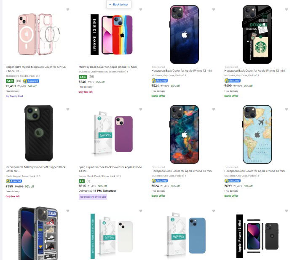The image size is (292, 260).
Task: Wishlist the Spigen Ultra Hybrid cover heart
Action: pos(68,10)
